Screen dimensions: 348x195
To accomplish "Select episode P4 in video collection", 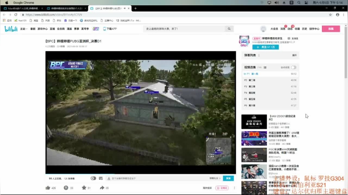I will tap(270, 93).
